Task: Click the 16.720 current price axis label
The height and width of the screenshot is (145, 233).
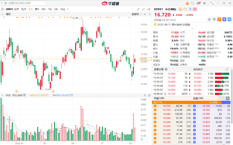Action: [x=146, y=59]
